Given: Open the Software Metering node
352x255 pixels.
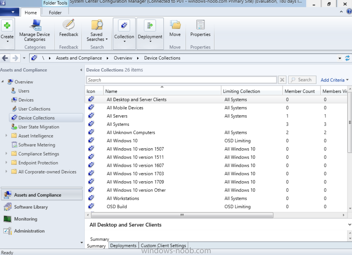Looking at the screenshot, I should [x=37, y=145].
